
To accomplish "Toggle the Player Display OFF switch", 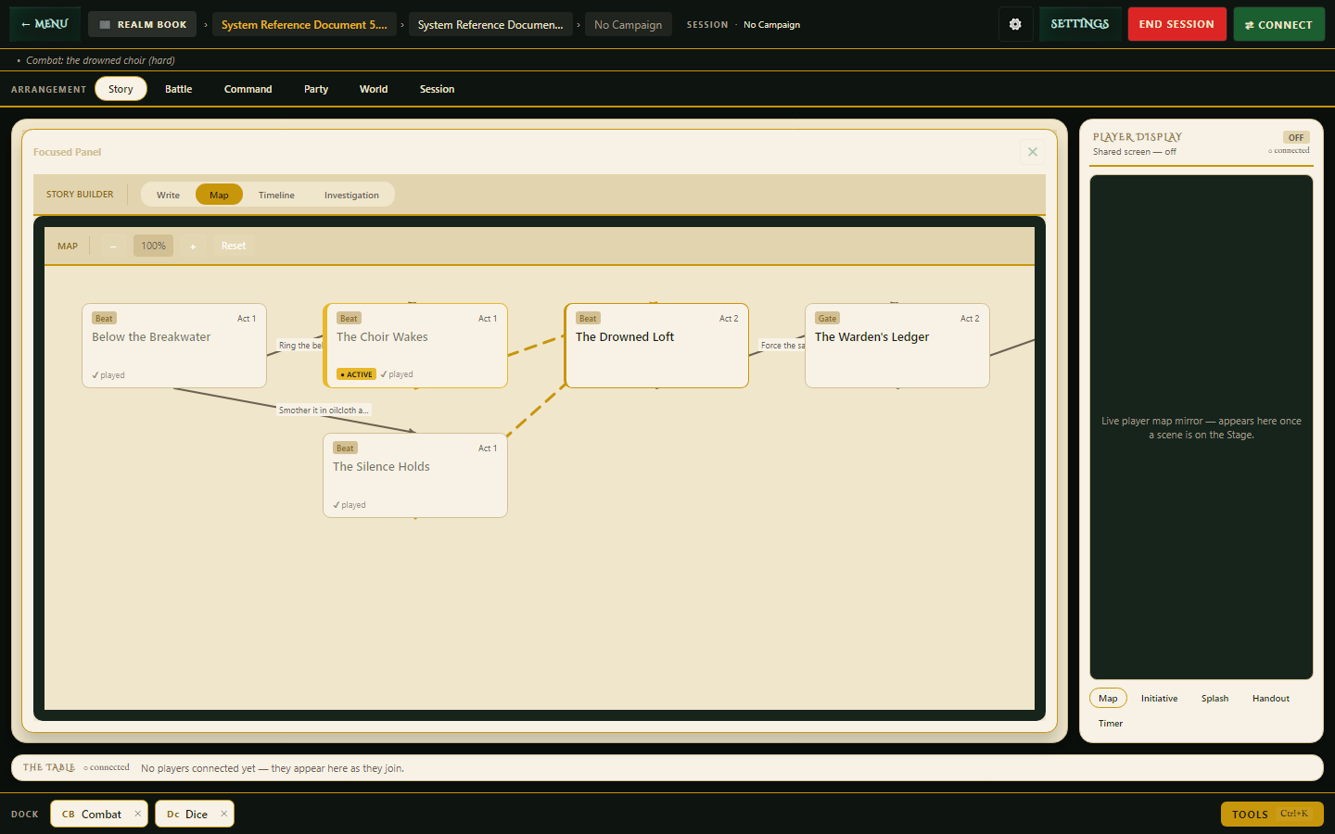I will 1296,137.
